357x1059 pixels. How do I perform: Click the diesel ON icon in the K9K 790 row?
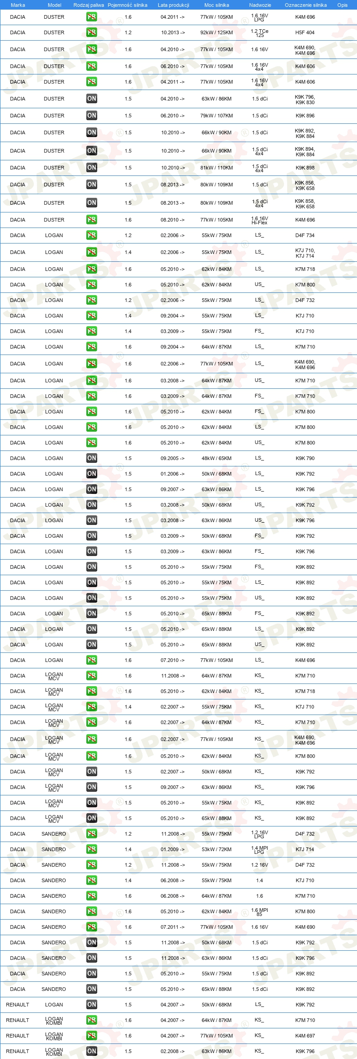click(92, 458)
